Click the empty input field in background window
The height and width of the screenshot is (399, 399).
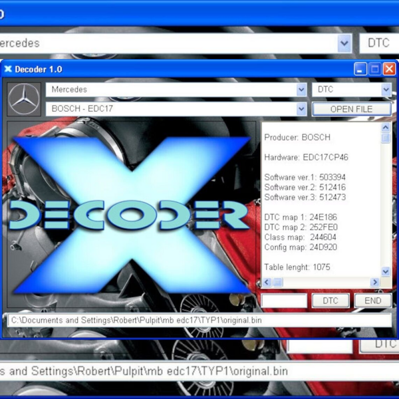click(319, 346)
